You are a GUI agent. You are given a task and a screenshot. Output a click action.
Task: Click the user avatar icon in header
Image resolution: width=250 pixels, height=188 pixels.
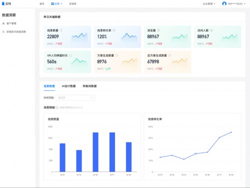224,3
